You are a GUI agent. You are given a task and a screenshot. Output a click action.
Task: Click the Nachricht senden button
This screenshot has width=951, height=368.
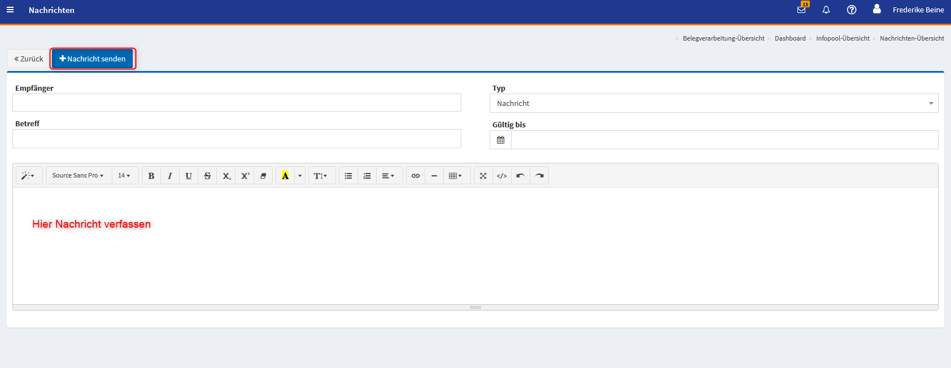coord(93,59)
